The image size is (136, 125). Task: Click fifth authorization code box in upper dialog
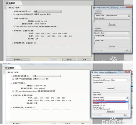68,46
